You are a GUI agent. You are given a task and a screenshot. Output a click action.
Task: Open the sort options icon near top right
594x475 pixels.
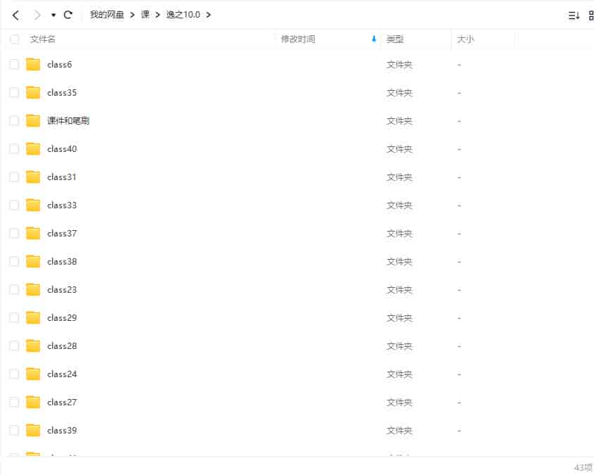pos(573,14)
